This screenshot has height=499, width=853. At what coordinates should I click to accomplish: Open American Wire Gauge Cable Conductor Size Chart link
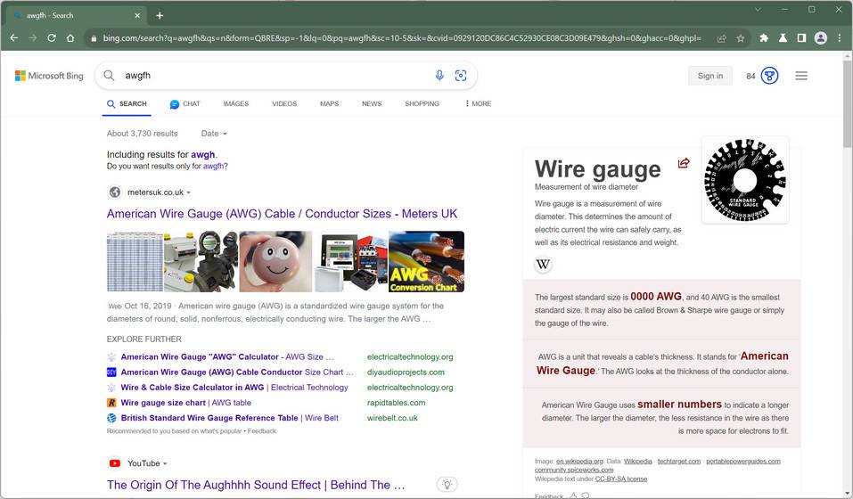[x=236, y=372]
